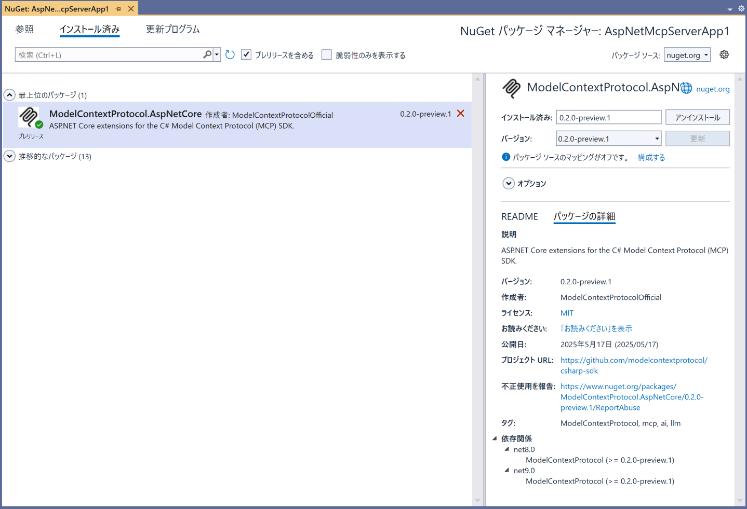Click net9.0 ModelContextProtocol dependency entry

pos(600,481)
